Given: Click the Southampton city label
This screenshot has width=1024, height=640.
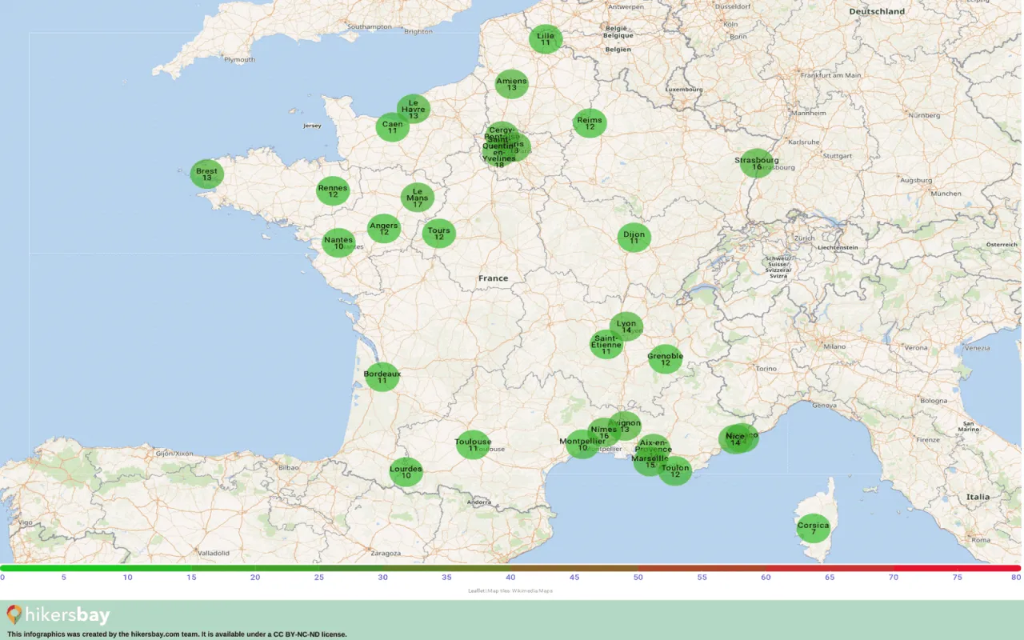Looking at the screenshot, I should [370, 26].
